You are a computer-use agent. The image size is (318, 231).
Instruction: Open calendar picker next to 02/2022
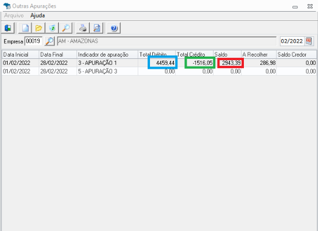[309, 41]
